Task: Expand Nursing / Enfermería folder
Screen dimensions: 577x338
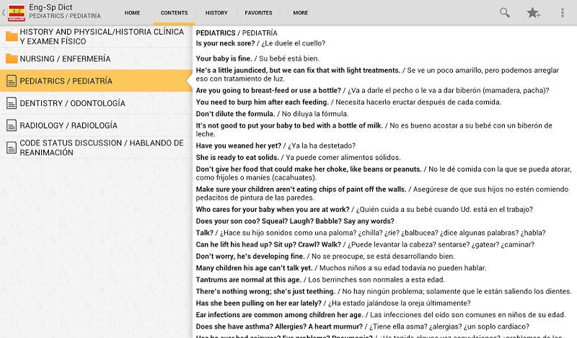Action: (65, 58)
